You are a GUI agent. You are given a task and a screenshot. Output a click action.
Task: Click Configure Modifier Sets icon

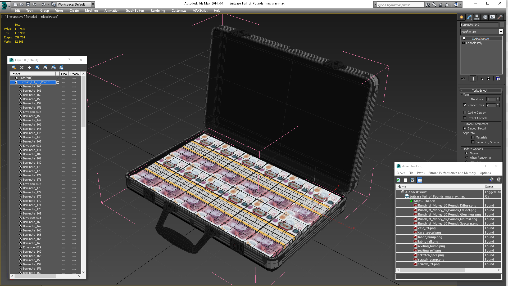point(498,79)
